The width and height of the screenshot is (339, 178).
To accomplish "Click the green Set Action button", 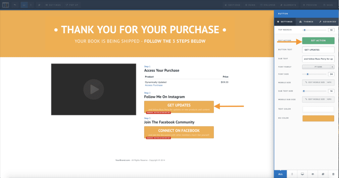I will click(x=318, y=41).
